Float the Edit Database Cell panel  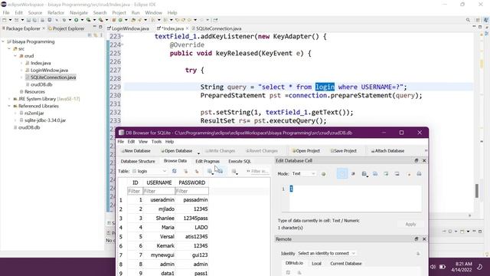pos(416,160)
